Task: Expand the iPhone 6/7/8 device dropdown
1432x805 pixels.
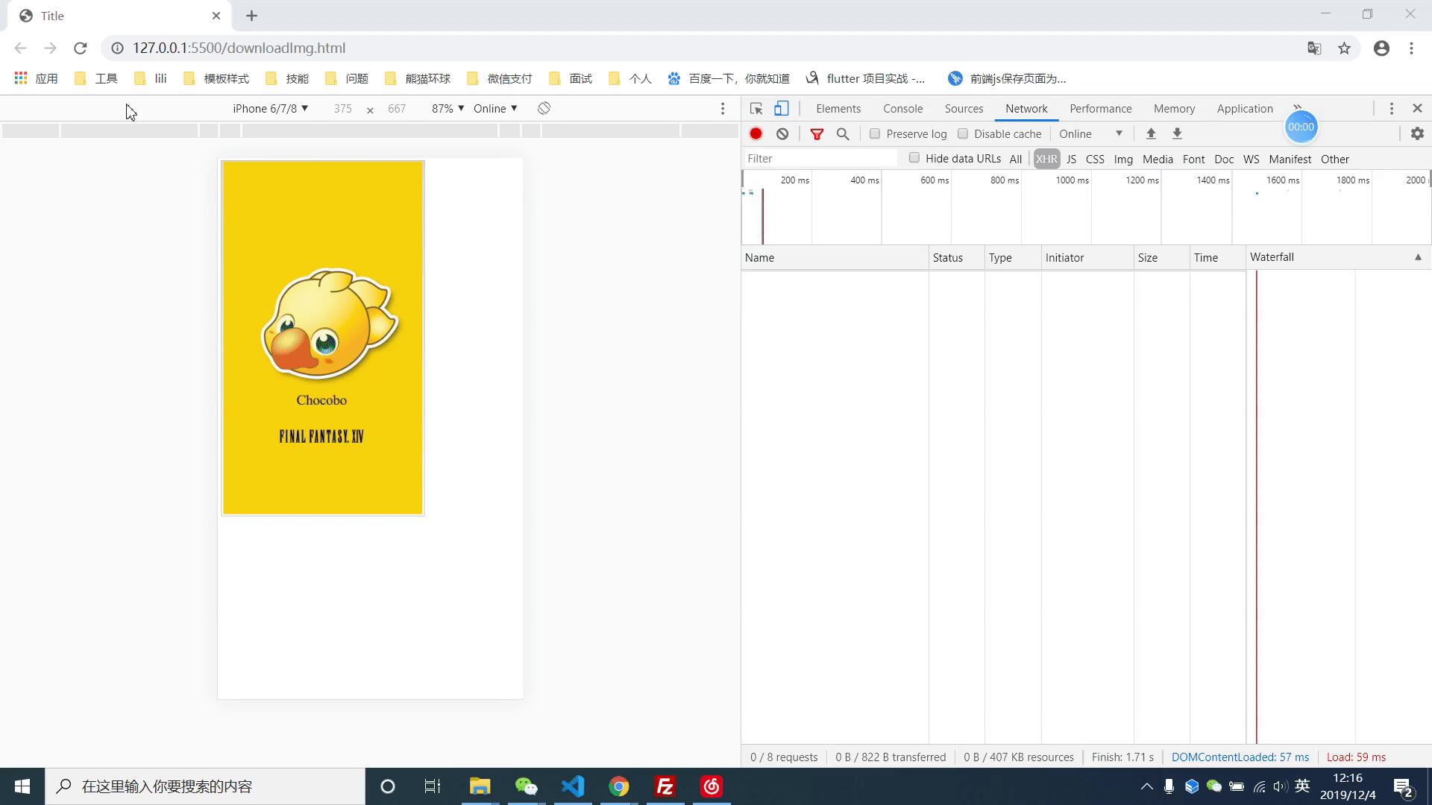Action: pyautogui.click(x=271, y=108)
